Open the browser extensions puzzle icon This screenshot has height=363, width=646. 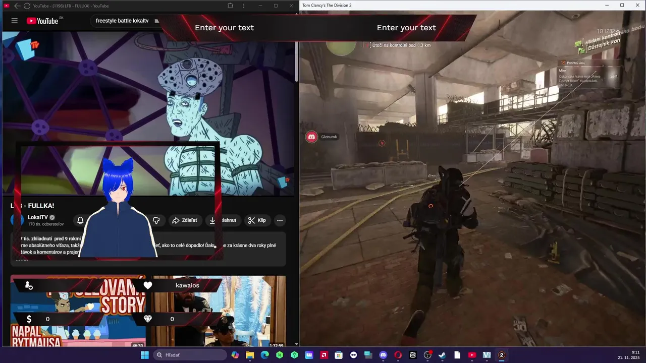coord(230,6)
